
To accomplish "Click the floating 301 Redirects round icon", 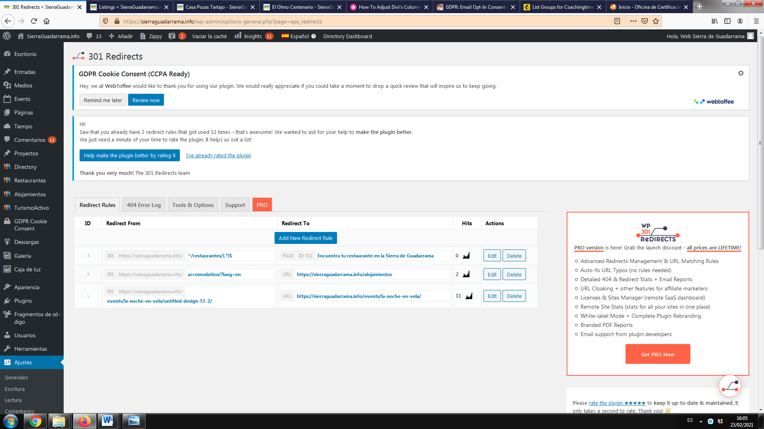I will pyautogui.click(x=730, y=386).
